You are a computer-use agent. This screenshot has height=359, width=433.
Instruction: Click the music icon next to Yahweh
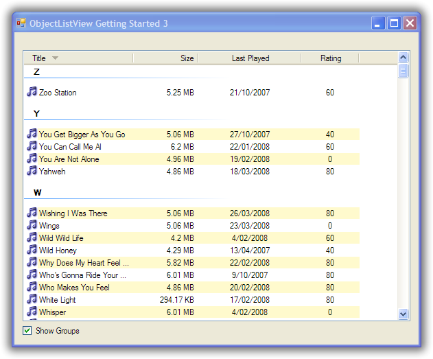(x=32, y=171)
